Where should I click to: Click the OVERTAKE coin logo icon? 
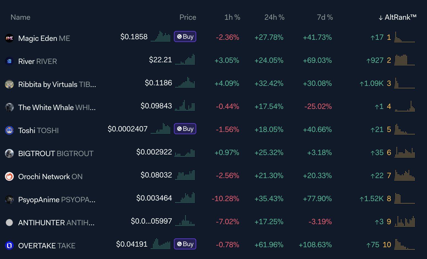pos(9,246)
